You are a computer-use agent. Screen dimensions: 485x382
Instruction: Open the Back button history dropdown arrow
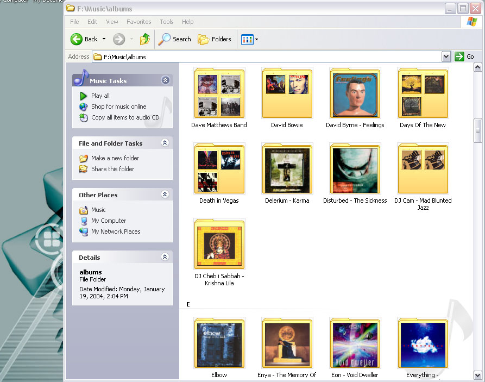click(104, 39)
